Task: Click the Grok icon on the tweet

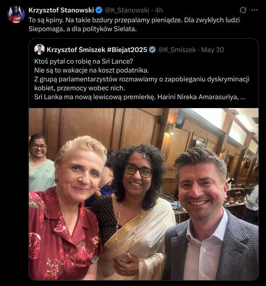Action: (x=243, y=10)
